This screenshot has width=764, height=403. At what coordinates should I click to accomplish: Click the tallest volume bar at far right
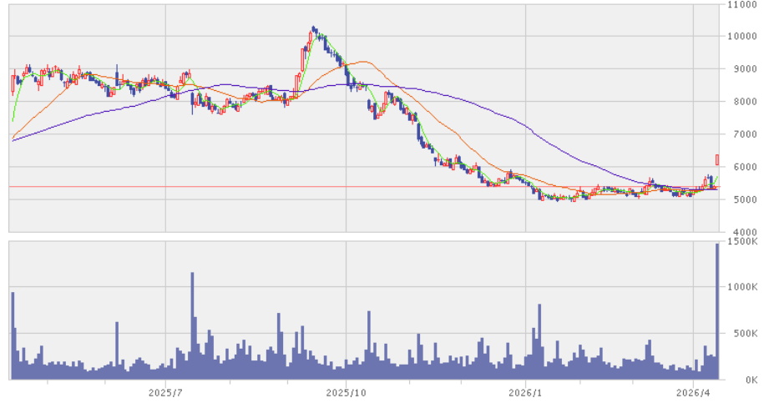pos(716,310)
